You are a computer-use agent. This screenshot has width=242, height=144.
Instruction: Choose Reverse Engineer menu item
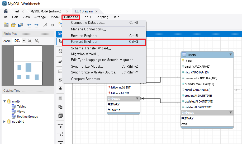(x=104, y=36)
